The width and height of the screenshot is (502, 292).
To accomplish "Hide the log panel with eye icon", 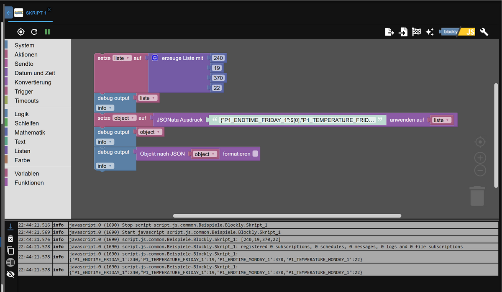I will click(10, 274).
